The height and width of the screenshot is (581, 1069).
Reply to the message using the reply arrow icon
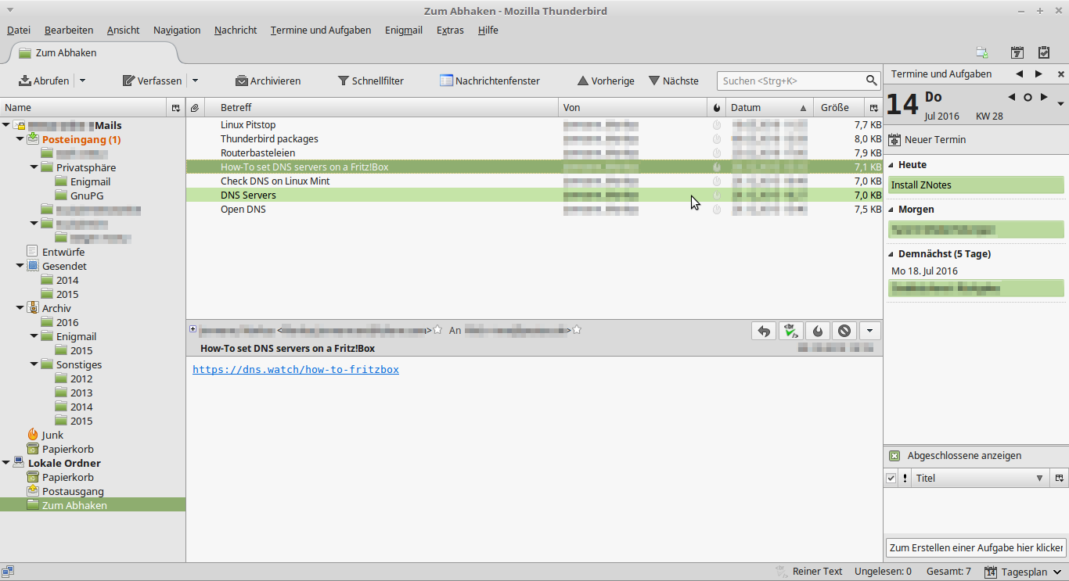[764, 331]
